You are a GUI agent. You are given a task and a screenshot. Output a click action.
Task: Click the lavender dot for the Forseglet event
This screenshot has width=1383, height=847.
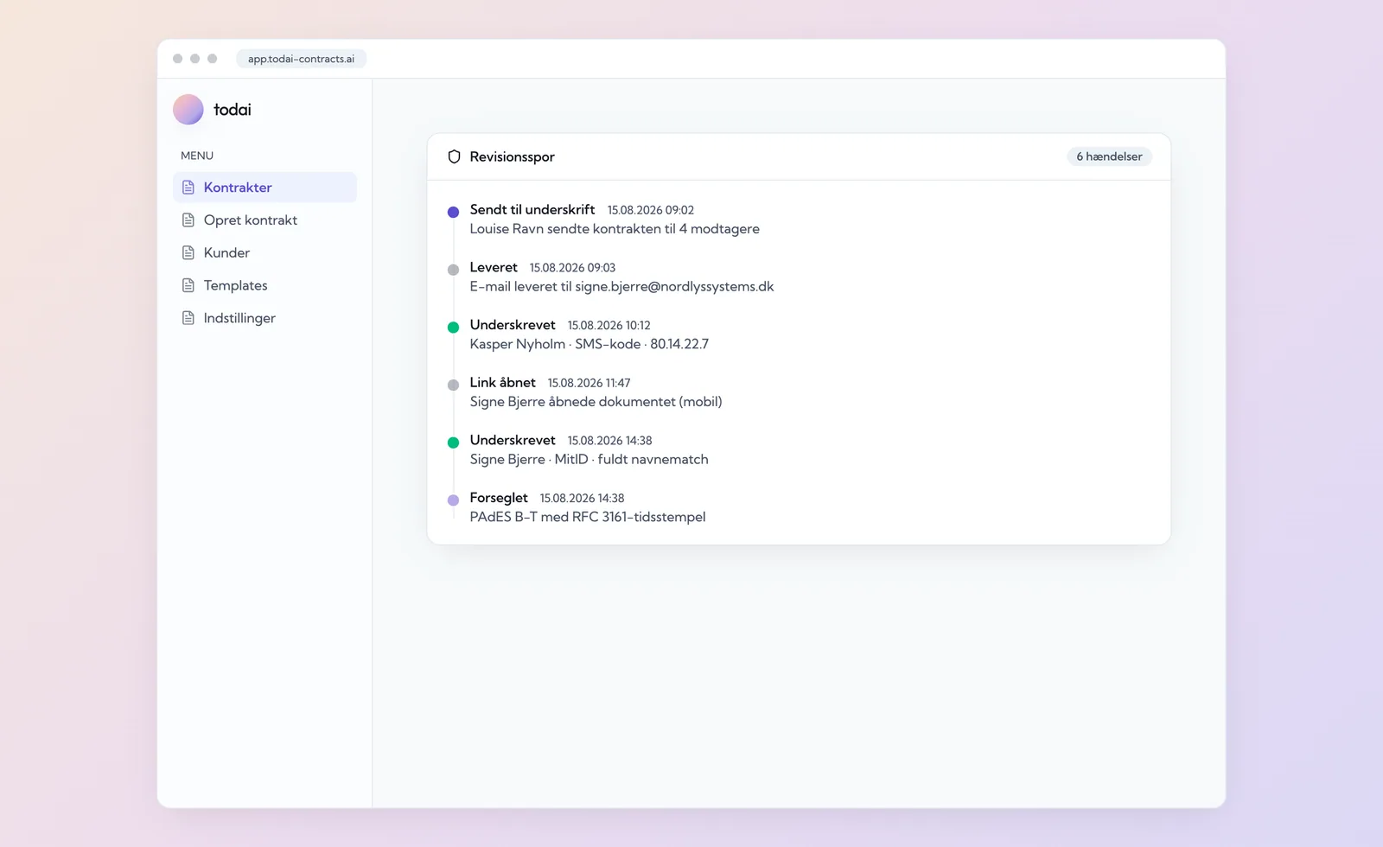[453, 500]
